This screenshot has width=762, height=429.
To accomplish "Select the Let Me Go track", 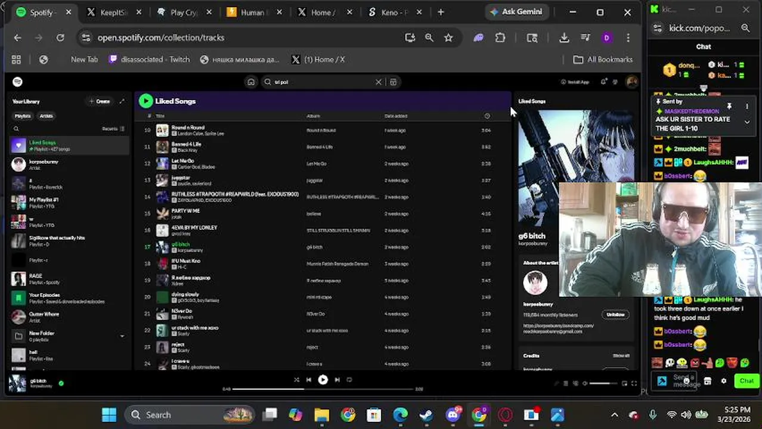I will 322,163.
